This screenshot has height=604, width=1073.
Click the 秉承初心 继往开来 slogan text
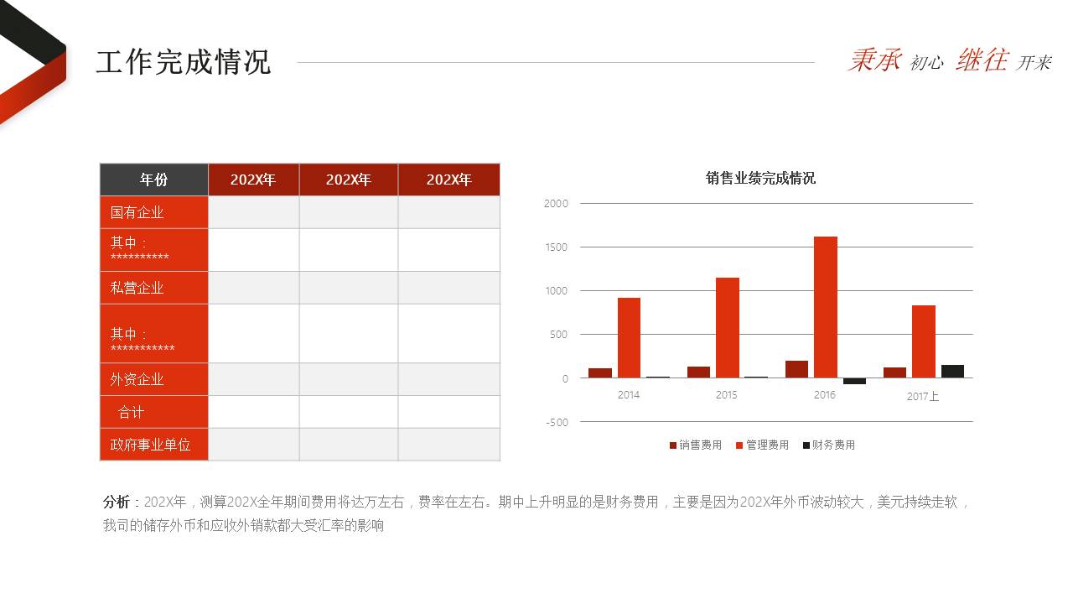click(949, 60)
